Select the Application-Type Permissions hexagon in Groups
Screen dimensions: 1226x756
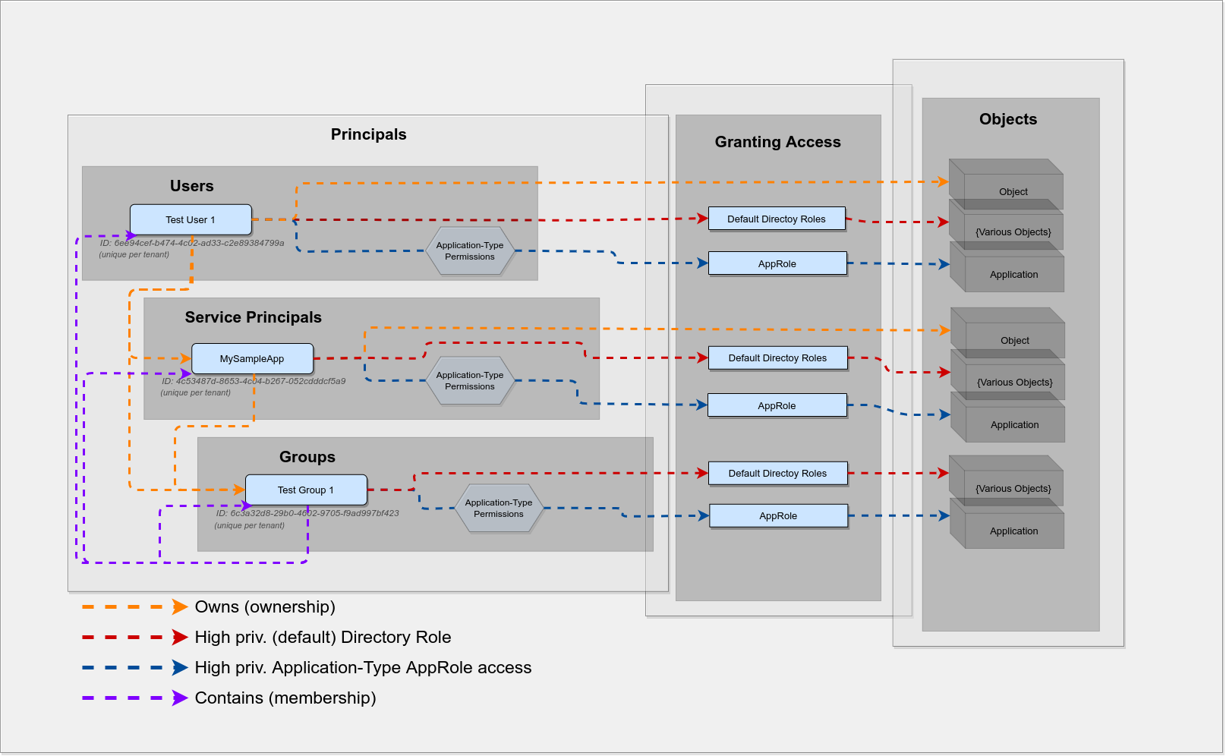(499, 507)
